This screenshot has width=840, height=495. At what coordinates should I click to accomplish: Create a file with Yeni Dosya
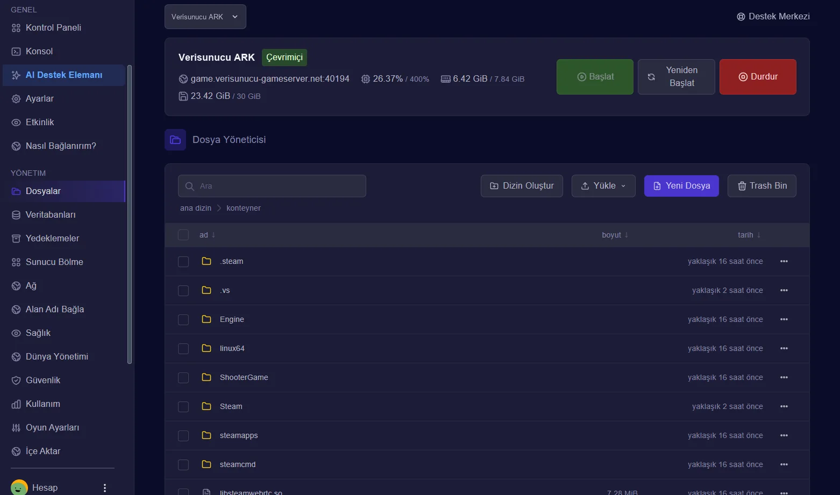coord(681,186)
